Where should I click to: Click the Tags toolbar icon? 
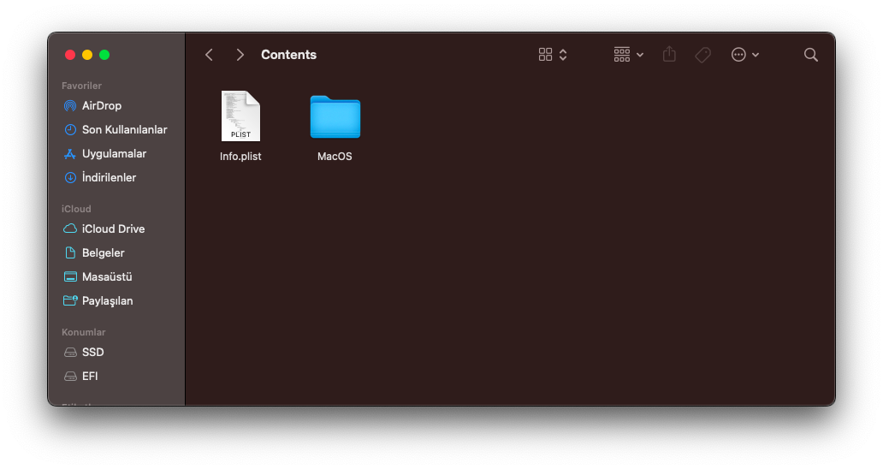(x=702, y=55)
